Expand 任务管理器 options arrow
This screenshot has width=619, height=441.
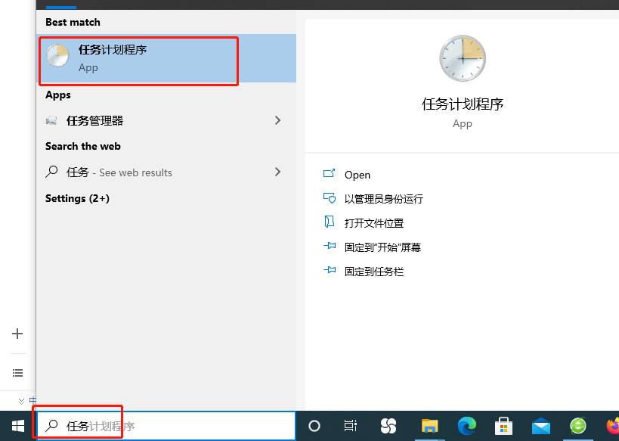point(277,120)
